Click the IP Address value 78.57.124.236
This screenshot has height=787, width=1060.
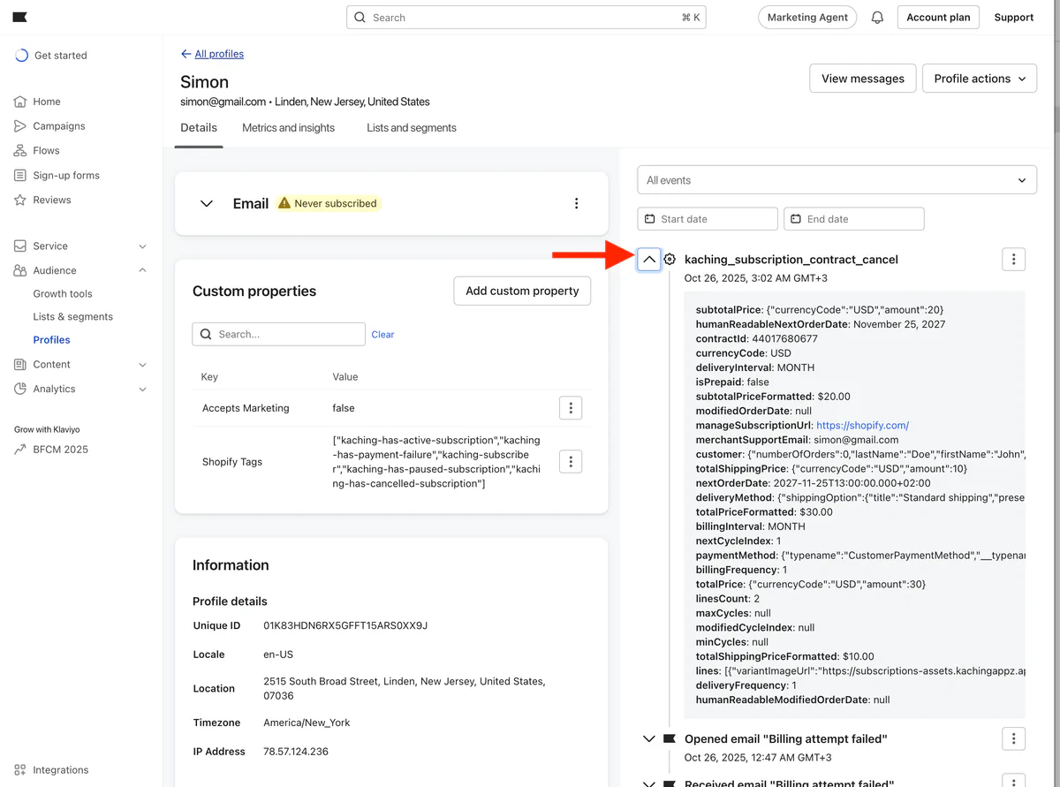coord(296,752)
